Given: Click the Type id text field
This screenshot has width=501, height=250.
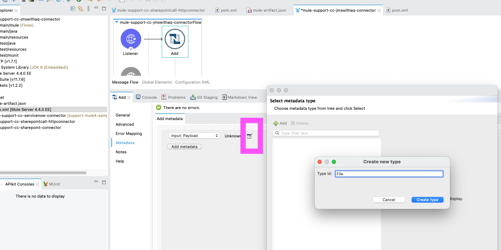Looking at the screenshot, I should pyautogui.click(x=389, y=174).
